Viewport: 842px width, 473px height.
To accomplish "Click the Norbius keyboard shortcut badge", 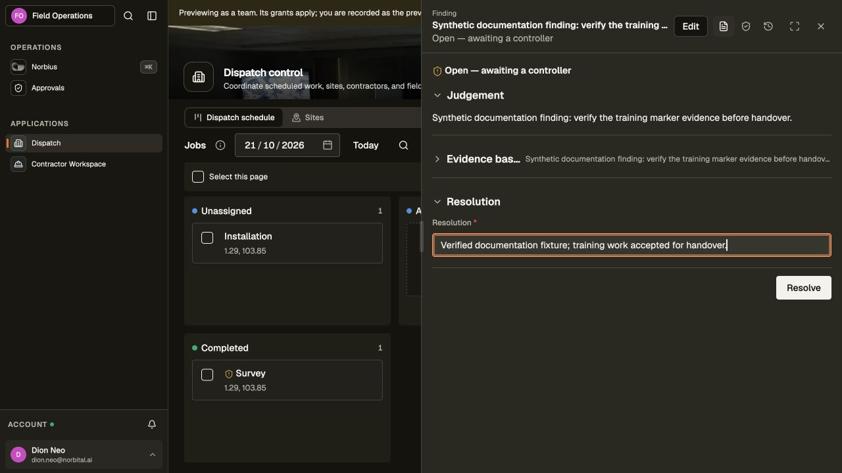I will (x=149, y=67).
